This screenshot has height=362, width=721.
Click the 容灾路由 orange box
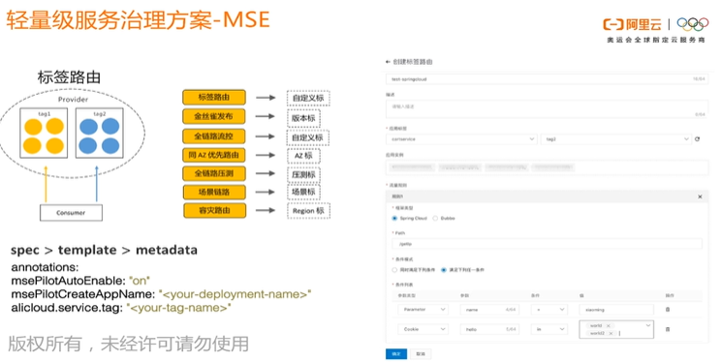click(214, 210)
